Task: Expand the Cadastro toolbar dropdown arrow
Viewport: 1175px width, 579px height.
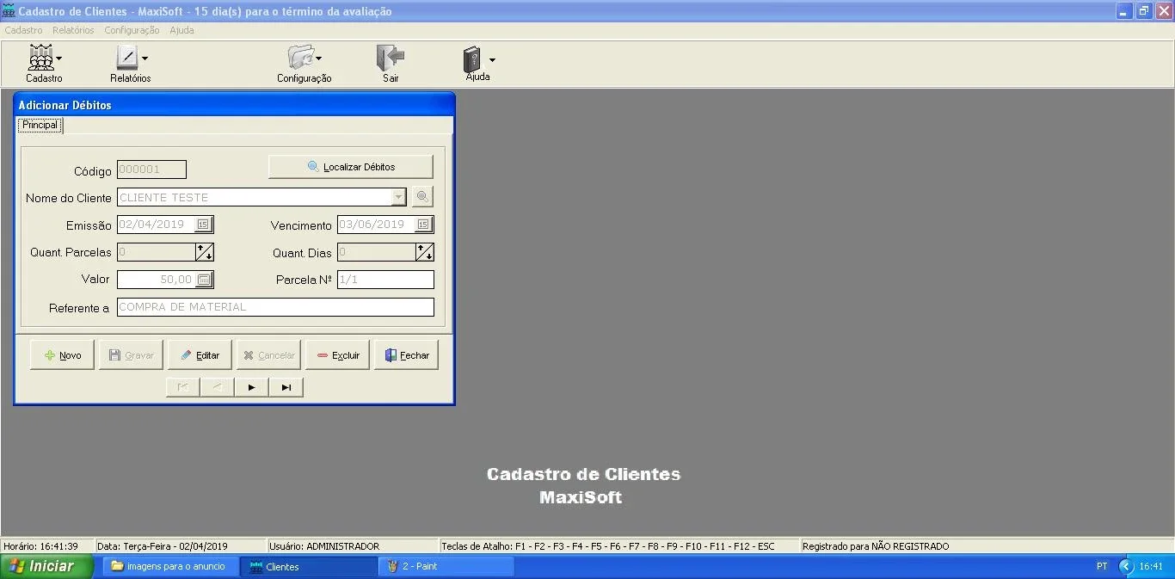Action: click(58, 59)
